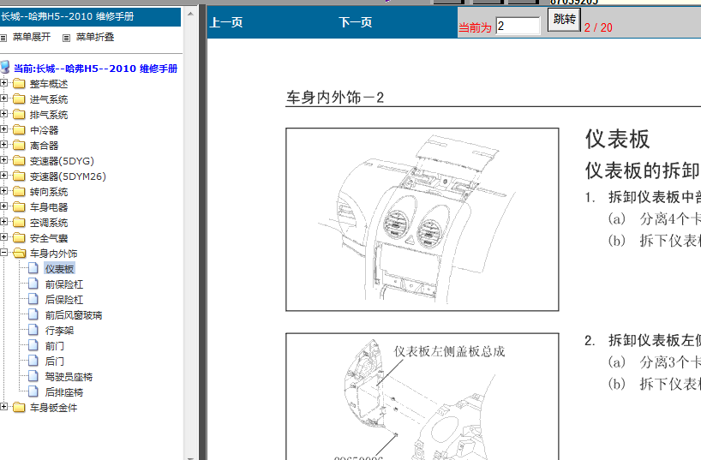Expand the 车身电器 tree node
This screenshot has height=460, width=701.
point(3,206)
